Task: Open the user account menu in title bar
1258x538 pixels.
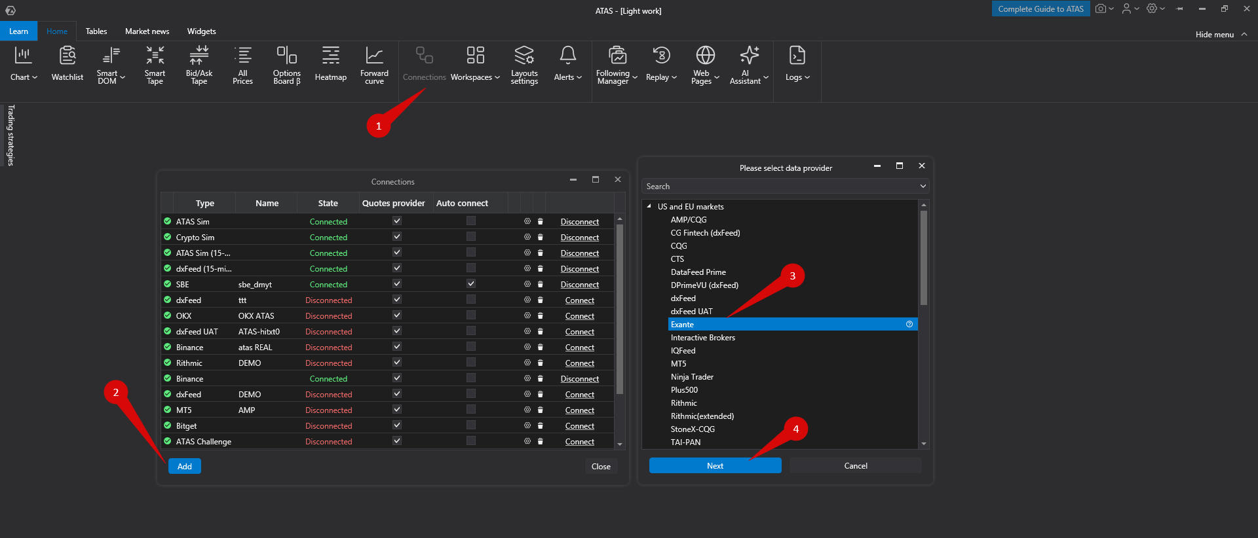Action: [x=1130, y=9]
